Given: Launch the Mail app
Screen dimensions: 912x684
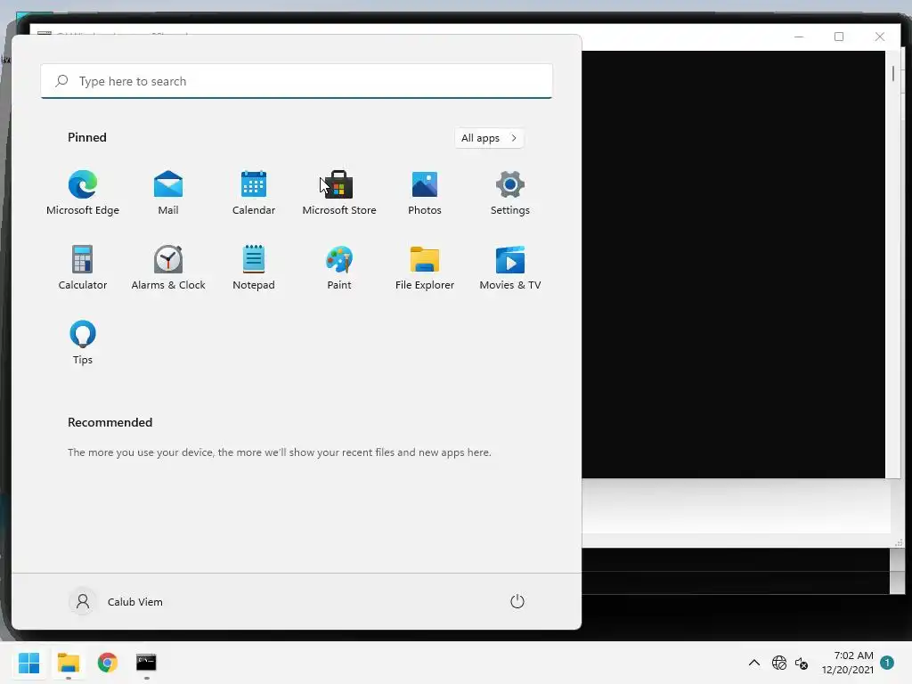Looking at the screenshot, I should 168,193.
